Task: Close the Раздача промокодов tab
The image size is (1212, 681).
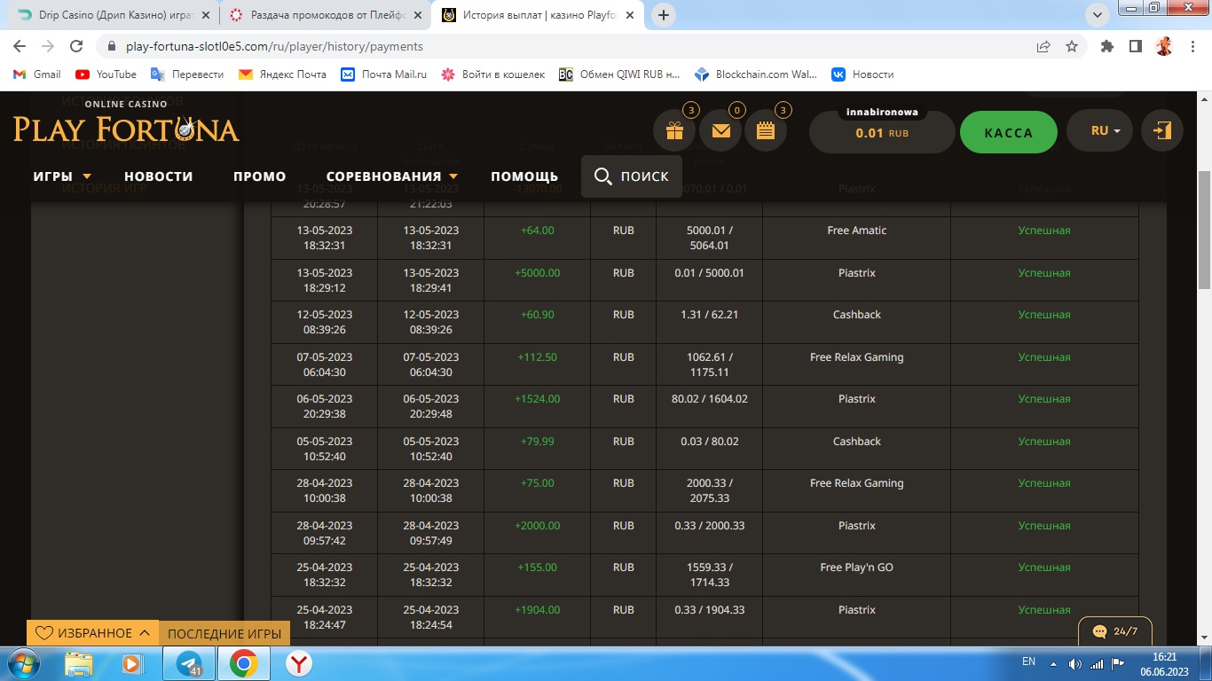Action: pyautogui.click(x=418, y=15)
